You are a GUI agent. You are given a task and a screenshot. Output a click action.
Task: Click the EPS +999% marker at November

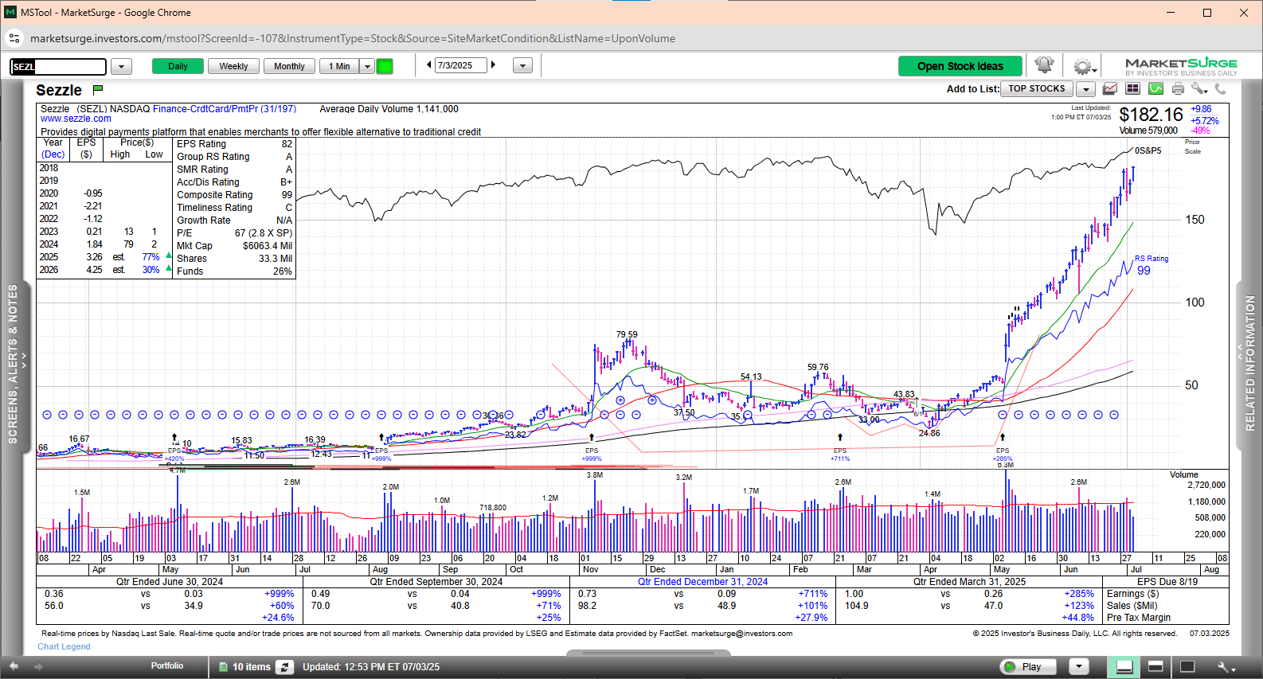point(592,449)
